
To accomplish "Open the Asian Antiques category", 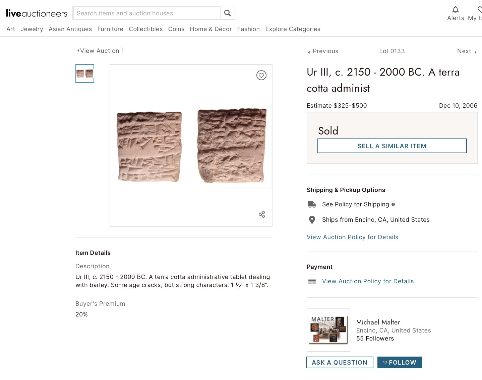I will coord(70,29).
